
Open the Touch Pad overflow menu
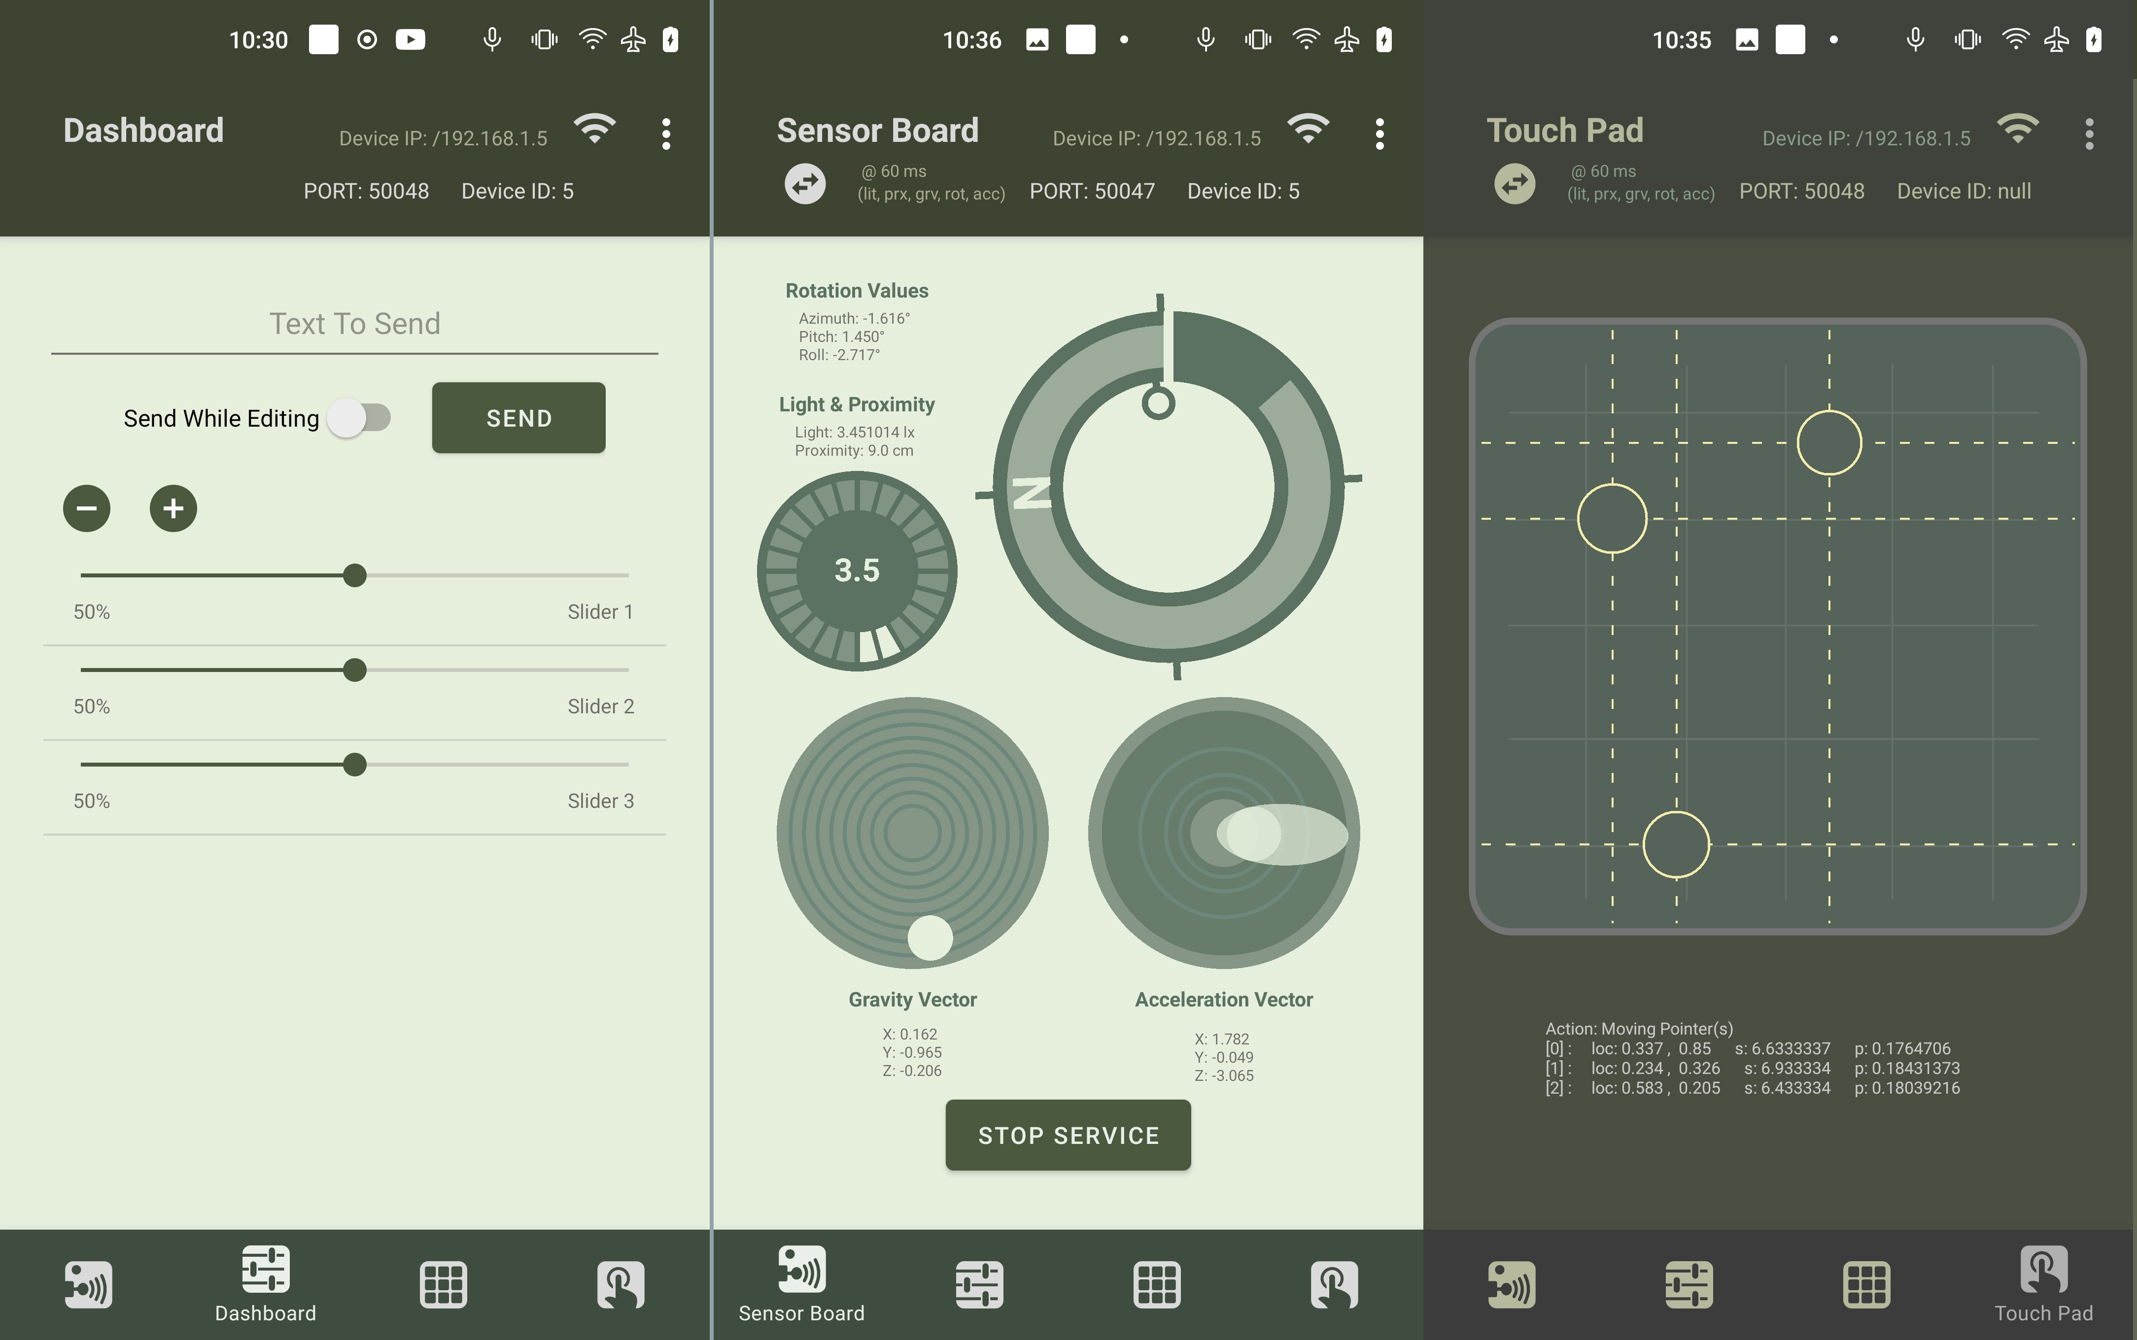pos(2089,134)
